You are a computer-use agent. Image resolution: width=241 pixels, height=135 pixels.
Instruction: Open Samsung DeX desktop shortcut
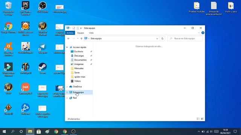pyautogui.click(x=26, y=89)
